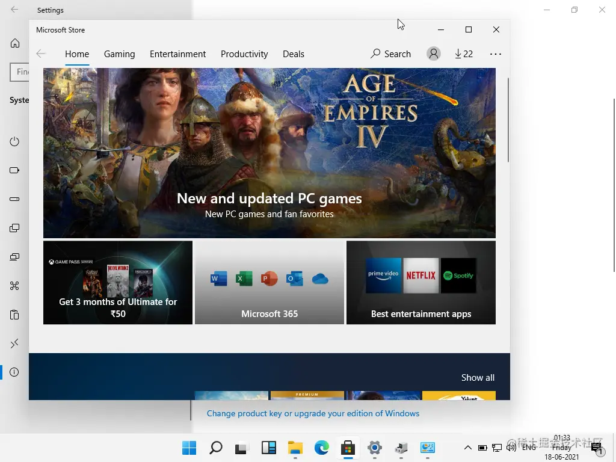Open Multitasking icon in Settings sidebar
The height and width of the screenshot is (462, 616).
point(14,228)
